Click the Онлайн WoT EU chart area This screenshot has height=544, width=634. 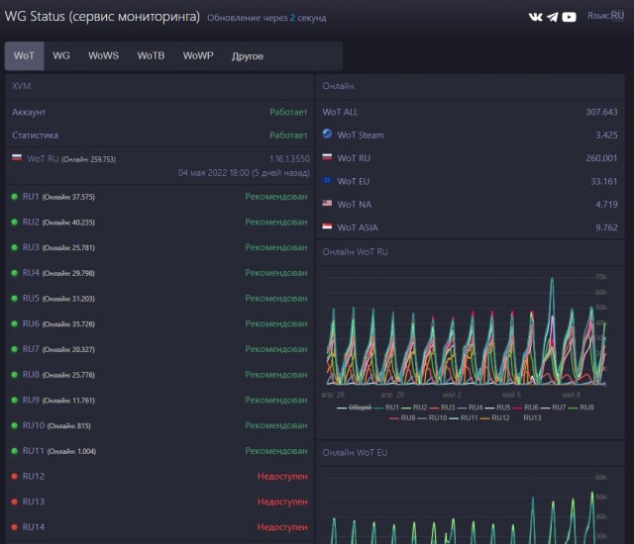[465, 508]
